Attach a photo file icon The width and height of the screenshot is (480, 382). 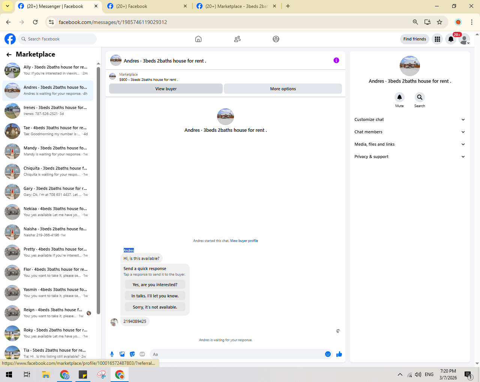122,354
